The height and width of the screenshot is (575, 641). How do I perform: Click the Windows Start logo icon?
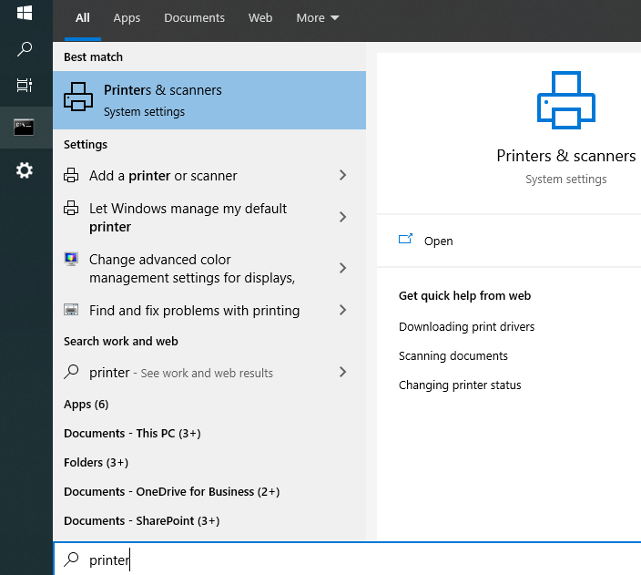[25, 13]
